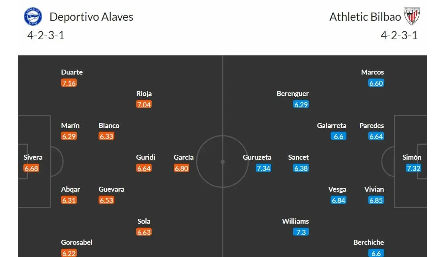Image resolution: width=445 pixels, height=257 pixels.
Task: Open the Athletic Bilbao team name link
Action: (365, 17)
